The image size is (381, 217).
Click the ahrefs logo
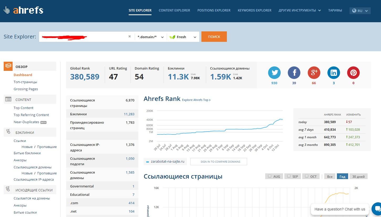click(24, 10)
